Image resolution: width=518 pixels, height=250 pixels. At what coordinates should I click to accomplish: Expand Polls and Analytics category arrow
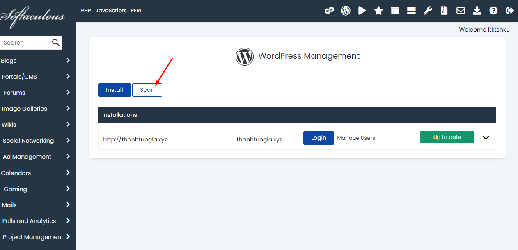[x=68, y=220]
